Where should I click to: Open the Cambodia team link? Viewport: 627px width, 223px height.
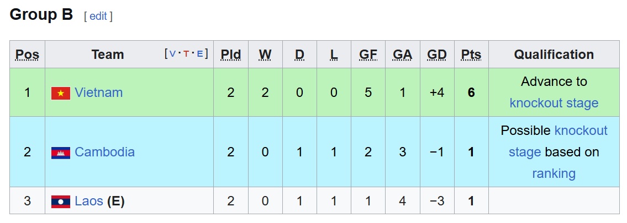[105, 152]
